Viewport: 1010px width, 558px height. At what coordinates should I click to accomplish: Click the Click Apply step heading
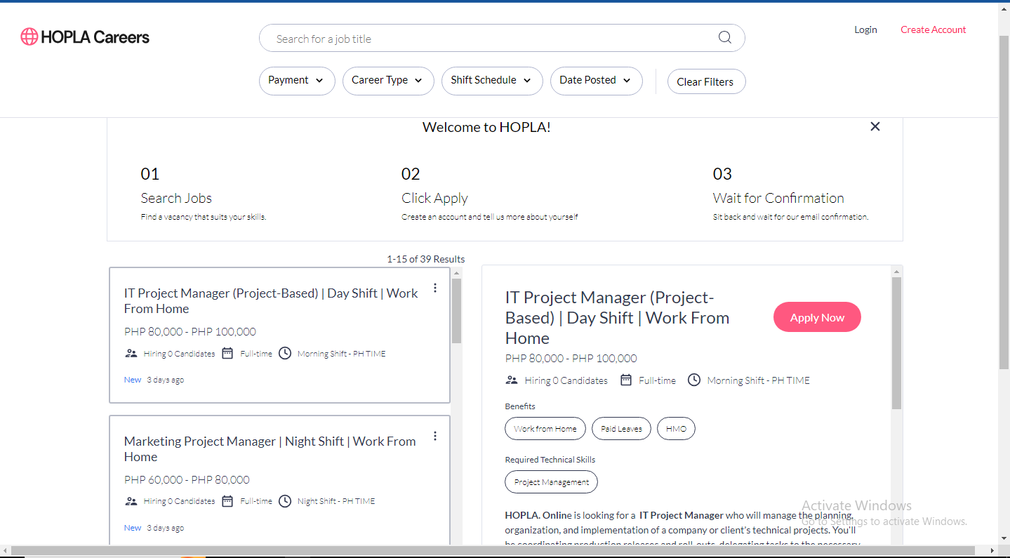[x=434, y=198]
